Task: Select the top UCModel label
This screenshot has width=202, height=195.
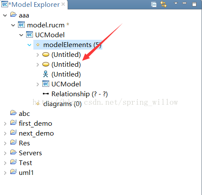Action: pyautogui.click(x=50, y=35)
